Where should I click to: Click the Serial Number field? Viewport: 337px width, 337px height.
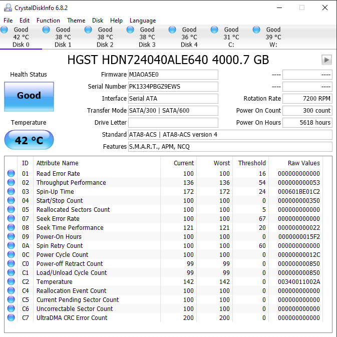[x=173, y=87]
